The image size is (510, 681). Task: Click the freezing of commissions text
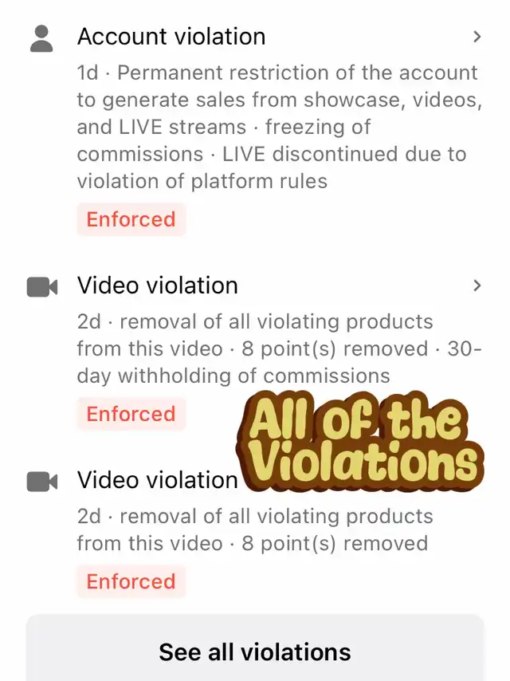click(224, 140)
